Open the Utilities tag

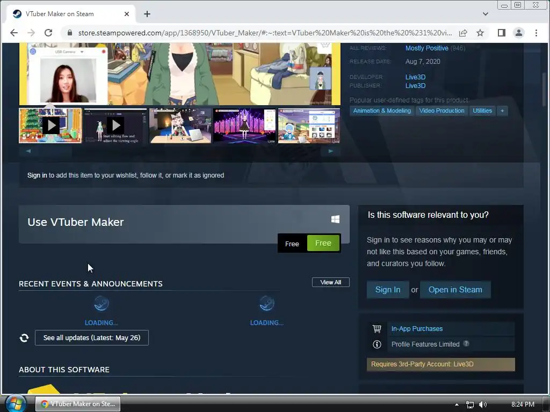click(x=482, y=111)
